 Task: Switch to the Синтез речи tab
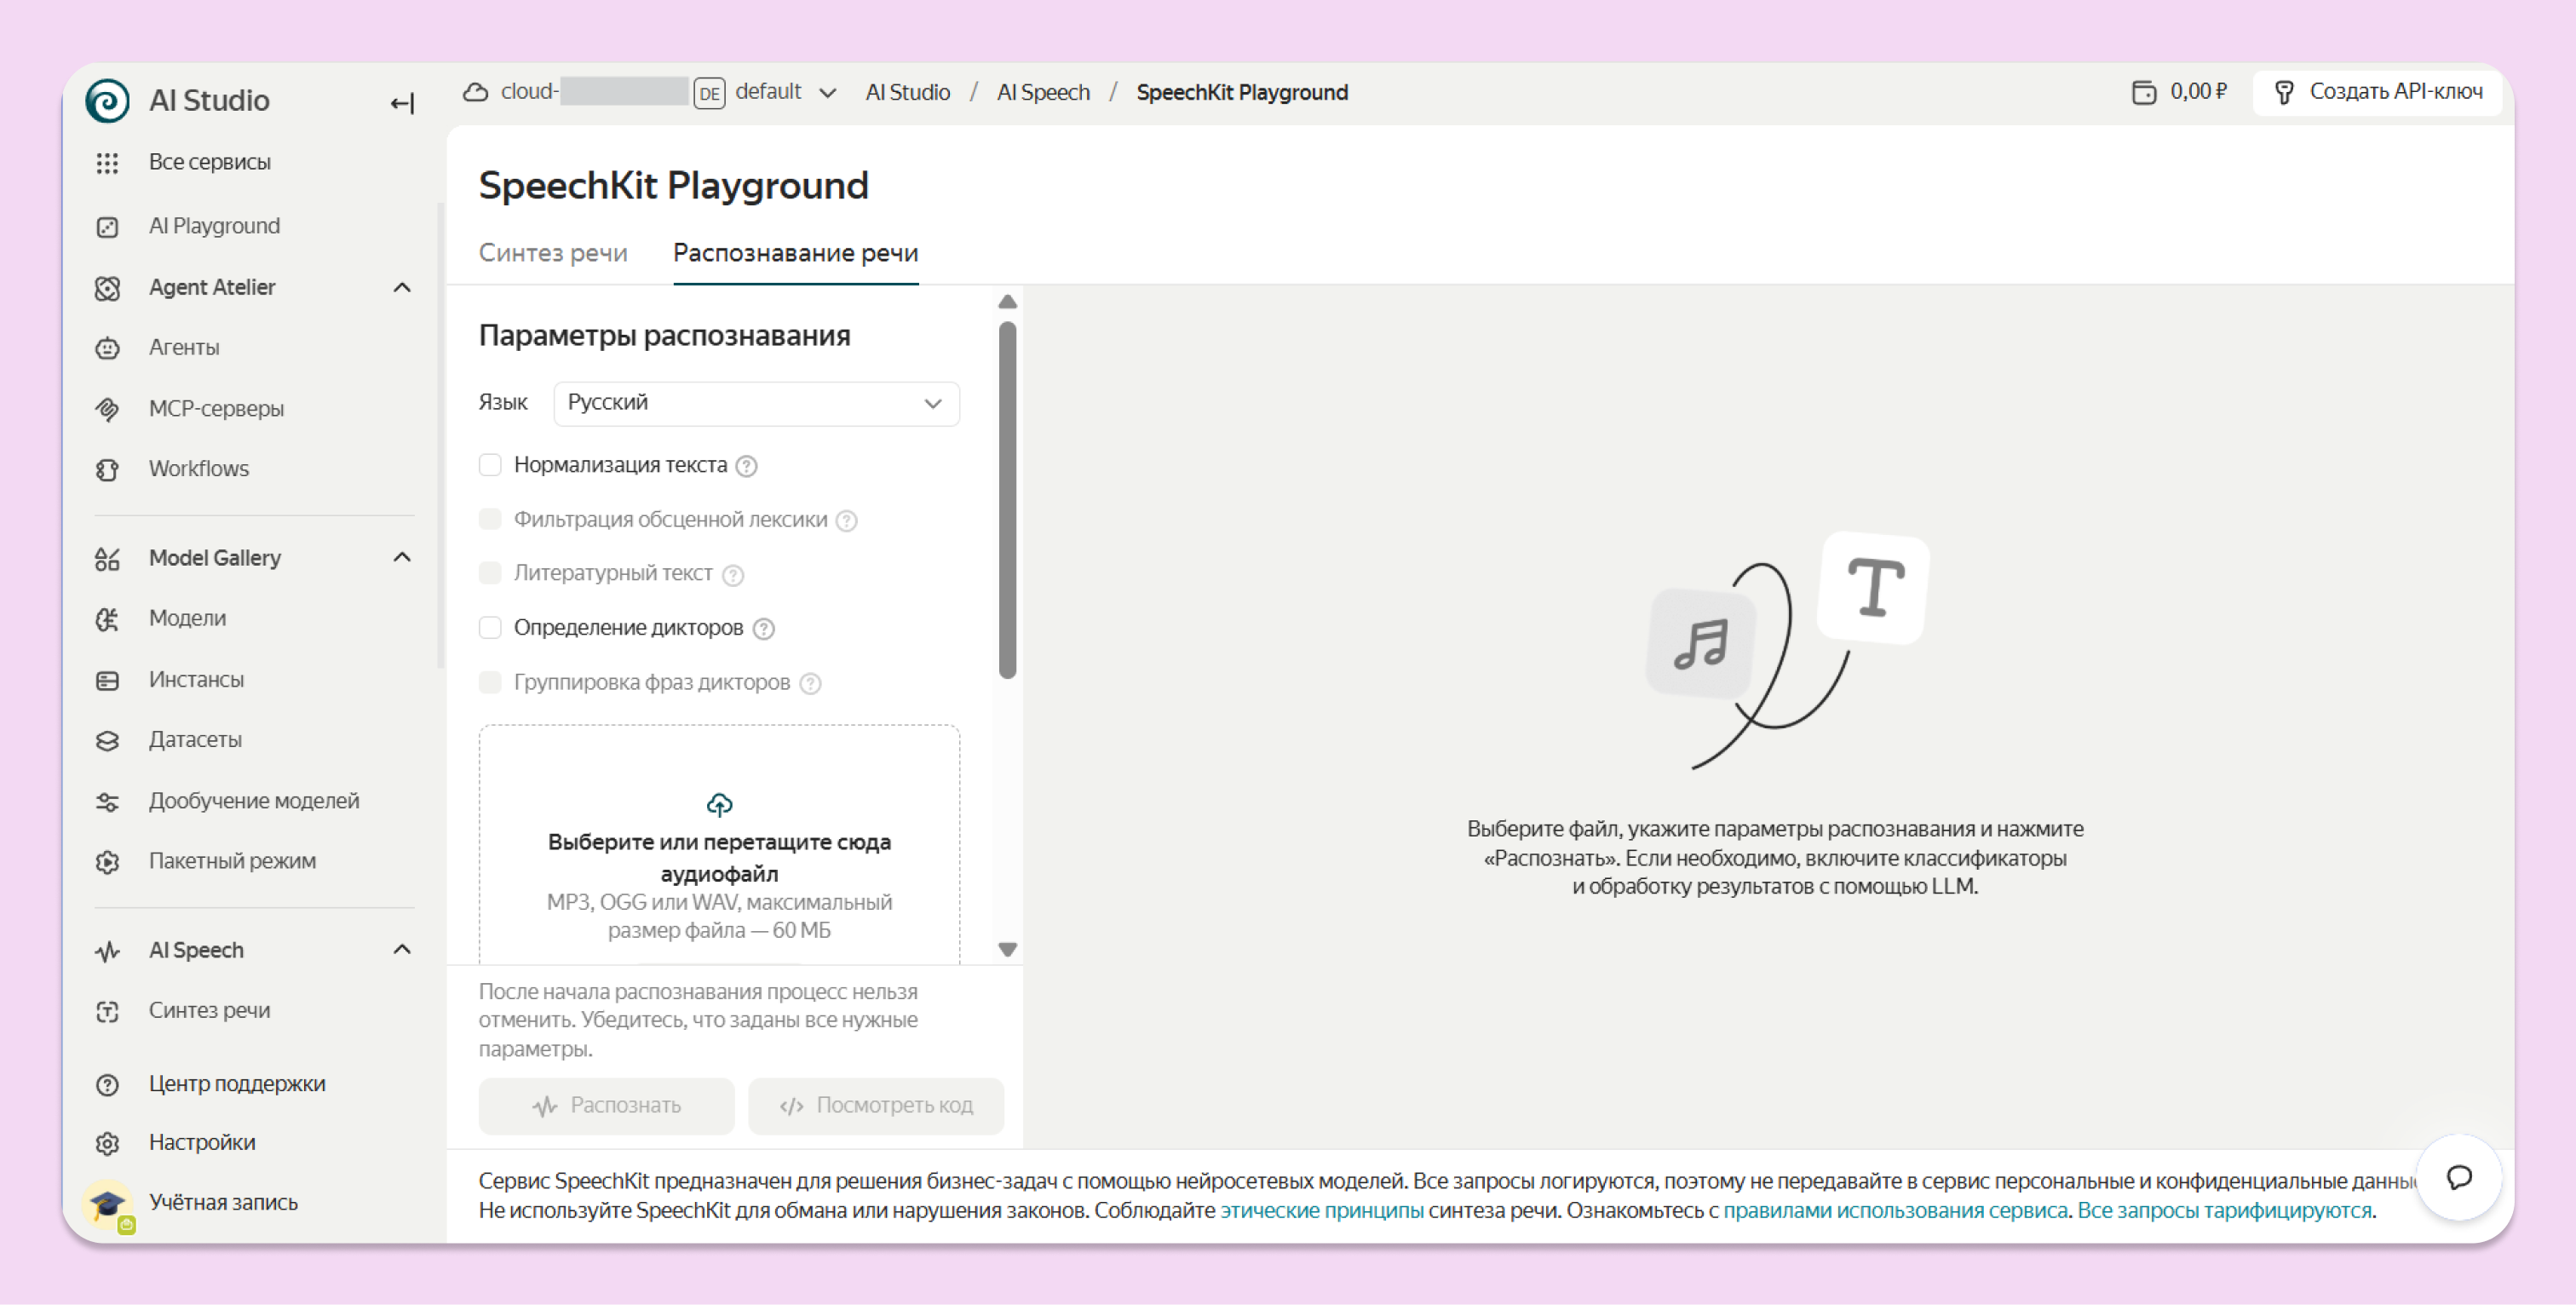(553, 253)
